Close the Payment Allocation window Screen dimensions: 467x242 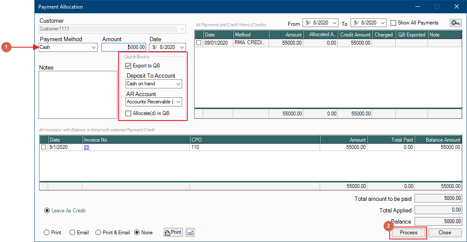tap(456, 6)
